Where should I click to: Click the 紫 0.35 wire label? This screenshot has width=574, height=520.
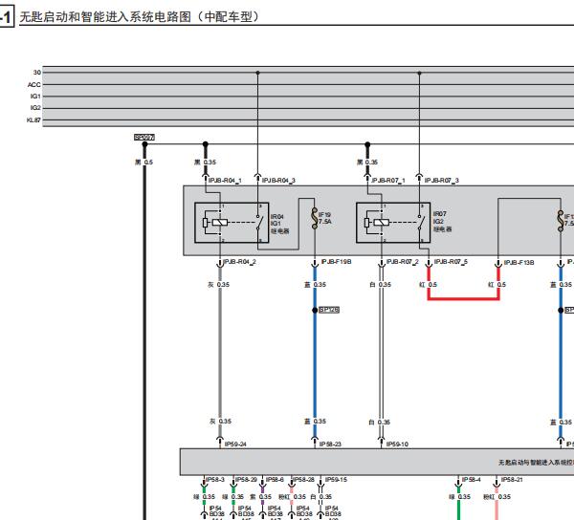[260, 497]
